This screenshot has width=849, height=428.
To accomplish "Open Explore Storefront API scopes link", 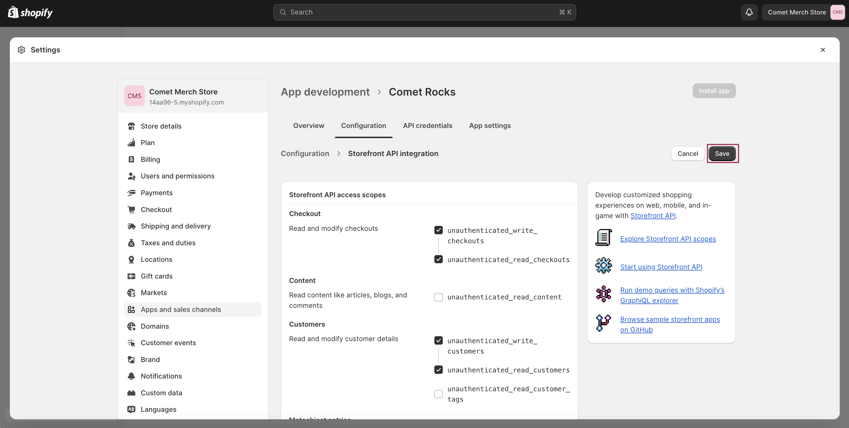I will pyautogui.click(x=668, y=239).
